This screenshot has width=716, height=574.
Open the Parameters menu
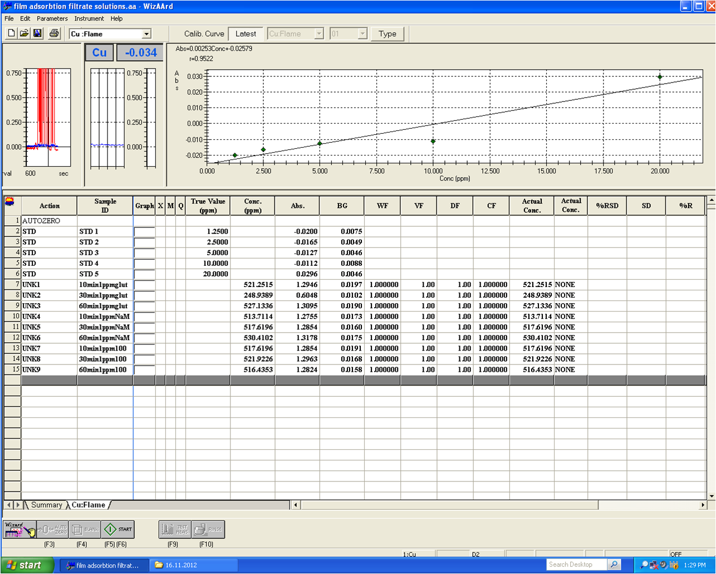click(52, 18)
